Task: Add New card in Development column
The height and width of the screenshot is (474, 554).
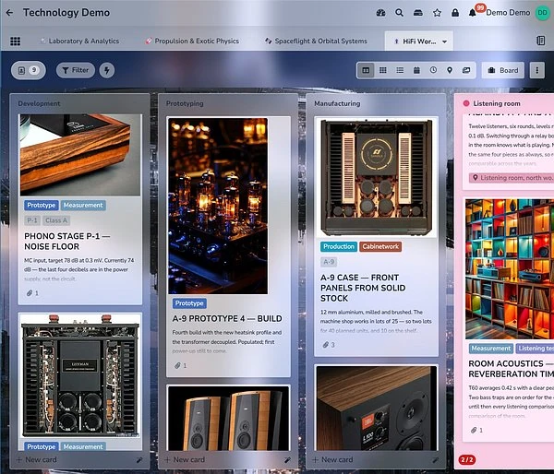Action: click(37, 460)
